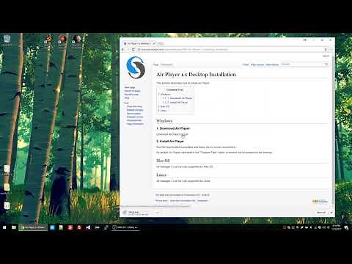Image resolution: width=352 pixels, height=264 pixels.
Task: Close the Air Player browser tab
Action: coord(154,43)
